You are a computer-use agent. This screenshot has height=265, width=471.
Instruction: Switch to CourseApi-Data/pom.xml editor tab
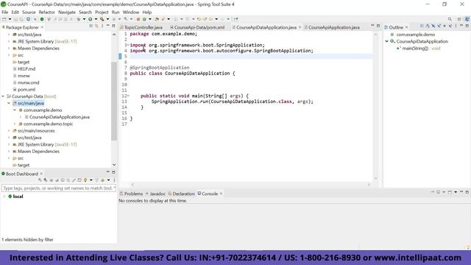[x=197, y=27]
